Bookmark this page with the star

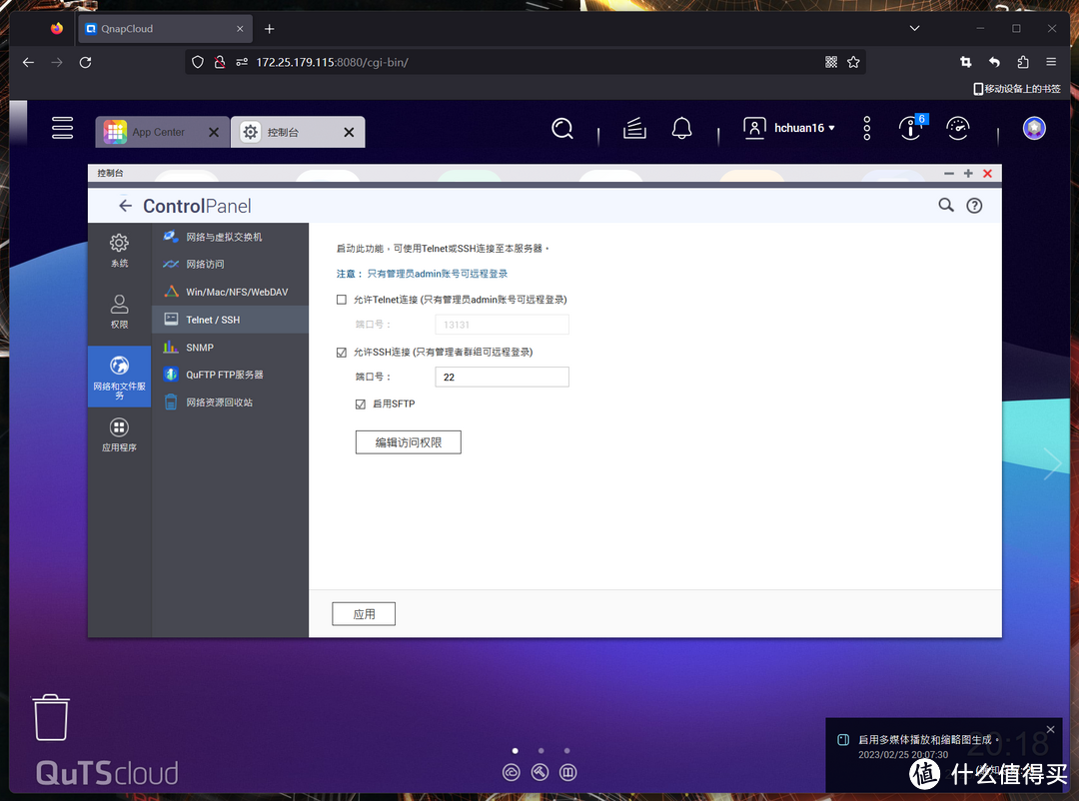pos(853,63)
